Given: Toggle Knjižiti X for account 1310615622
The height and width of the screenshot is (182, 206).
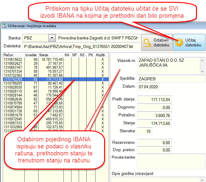Looking at the screenshot, I should (x=103, y=59).
